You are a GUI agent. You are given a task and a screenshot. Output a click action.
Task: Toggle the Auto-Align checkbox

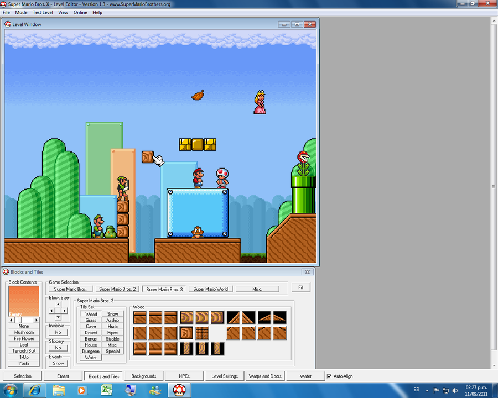329,376
